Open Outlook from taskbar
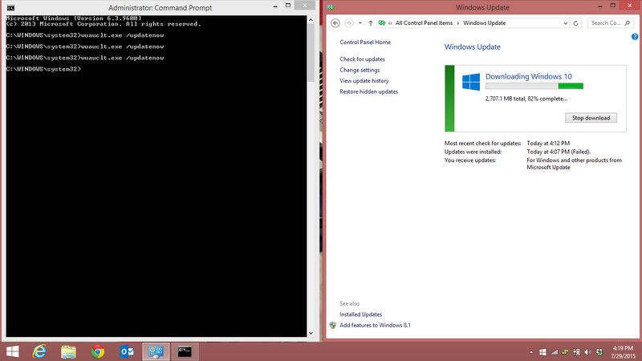 [127, 351]
